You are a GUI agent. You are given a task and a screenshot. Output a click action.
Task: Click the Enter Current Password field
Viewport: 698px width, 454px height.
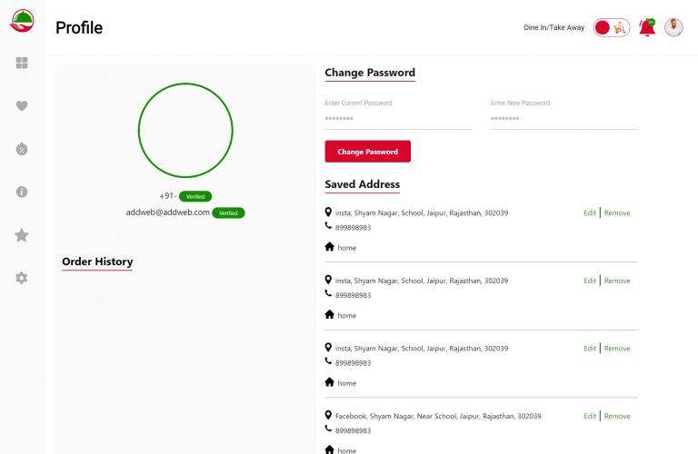pyautogui.click(x=398, y=119)
